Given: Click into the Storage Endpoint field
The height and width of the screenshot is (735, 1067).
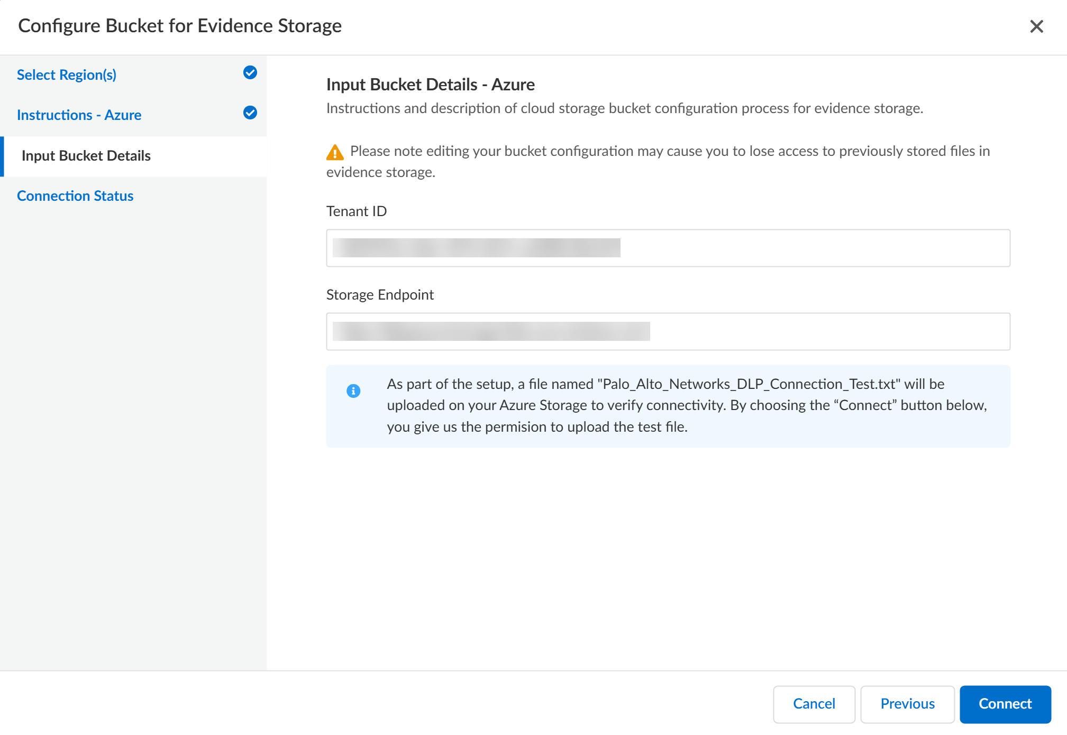Looking at the screenshot, I should pyautogui.click(x=668, y=332).
